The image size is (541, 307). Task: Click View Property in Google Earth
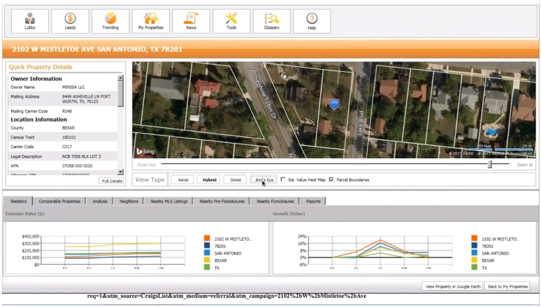click(452, 286)
